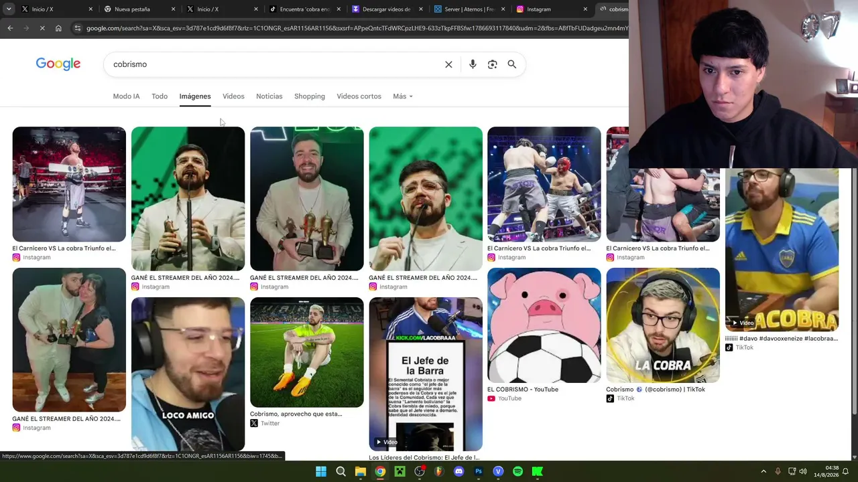The height and width of the screenshot is (482, 858).
Task: Open Windows taskbar search
Action: pos(341,471)
